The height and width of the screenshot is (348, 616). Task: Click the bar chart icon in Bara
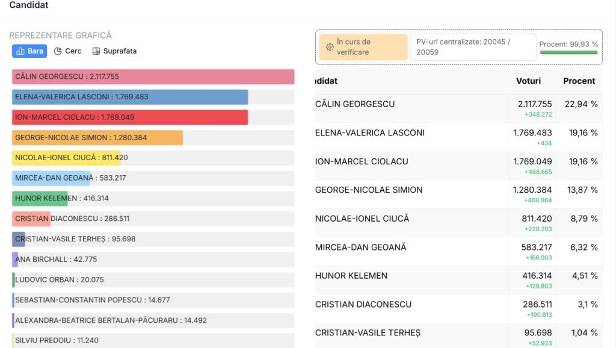20,51
